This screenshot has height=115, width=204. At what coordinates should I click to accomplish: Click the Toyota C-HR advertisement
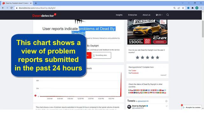click(147, 32)
